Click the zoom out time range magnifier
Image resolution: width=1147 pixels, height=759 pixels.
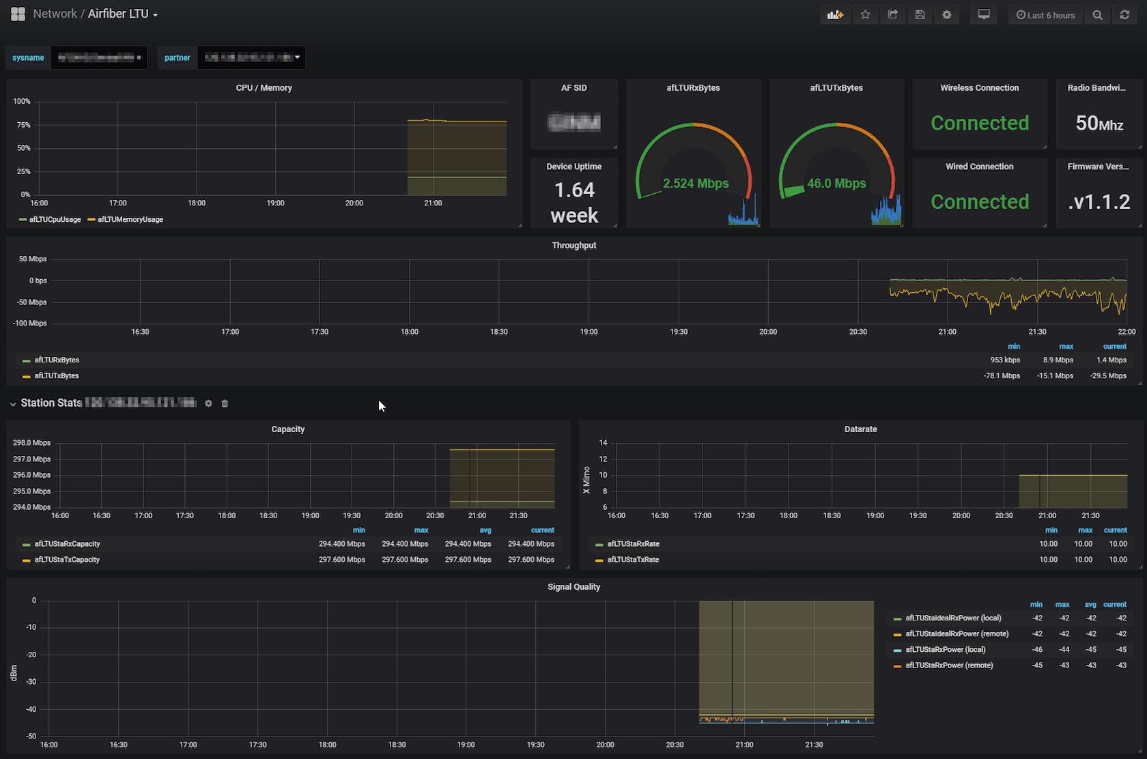click(x=1097, y=14)
